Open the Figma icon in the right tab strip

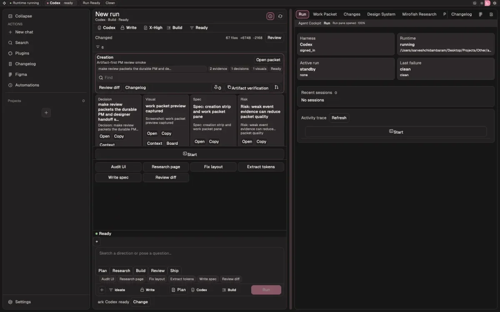pos(480,14)
